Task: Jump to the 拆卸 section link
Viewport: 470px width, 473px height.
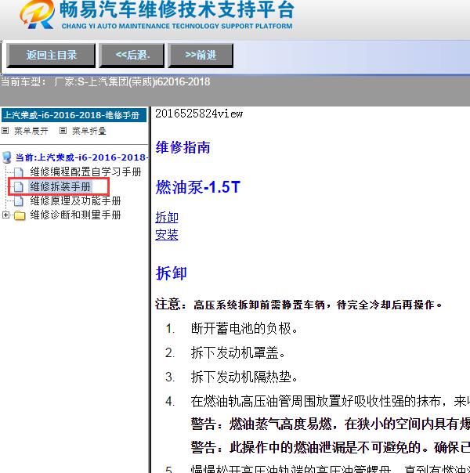Action: point(167,217)
